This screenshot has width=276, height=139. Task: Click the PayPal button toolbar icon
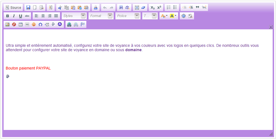tap(53, 24)
